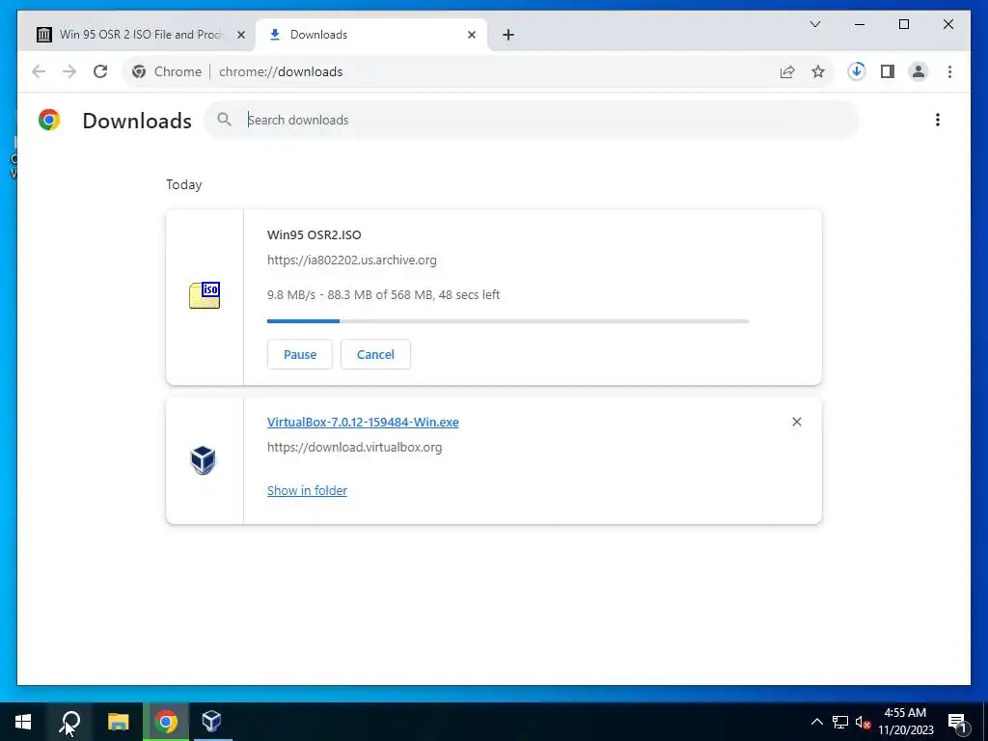Close the Downloads tab
This screenshot has width=988, height=741.
pyautogui.click(x=471, y=35)
